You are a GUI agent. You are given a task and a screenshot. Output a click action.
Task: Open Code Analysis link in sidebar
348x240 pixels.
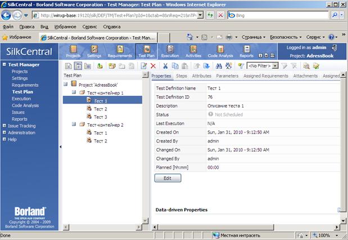tap(25, 105)
